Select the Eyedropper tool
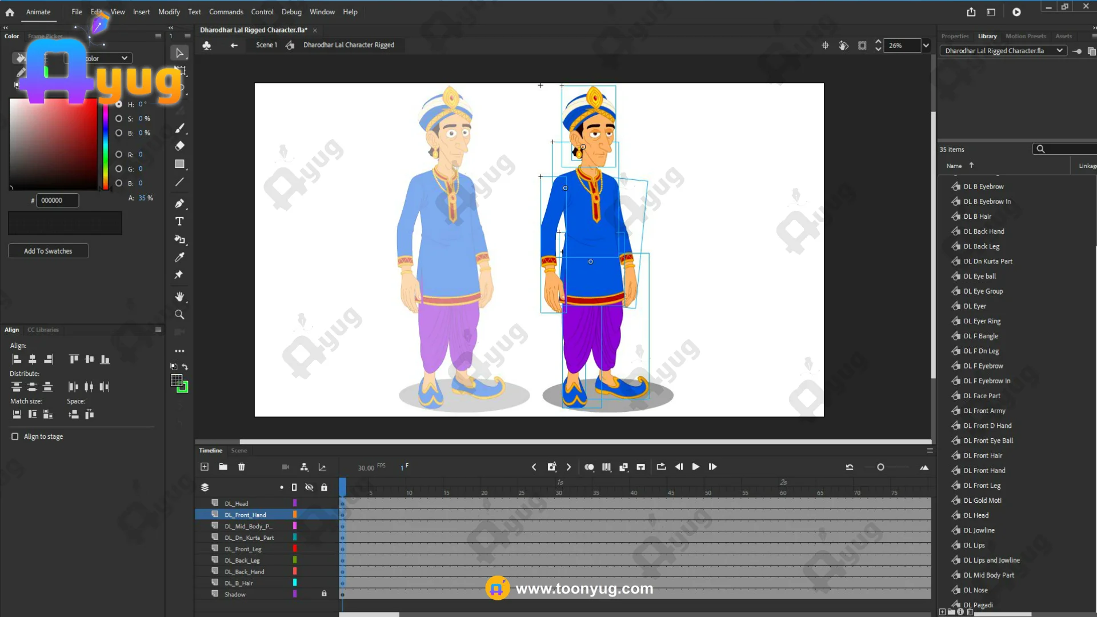 (x=179, y=257)
